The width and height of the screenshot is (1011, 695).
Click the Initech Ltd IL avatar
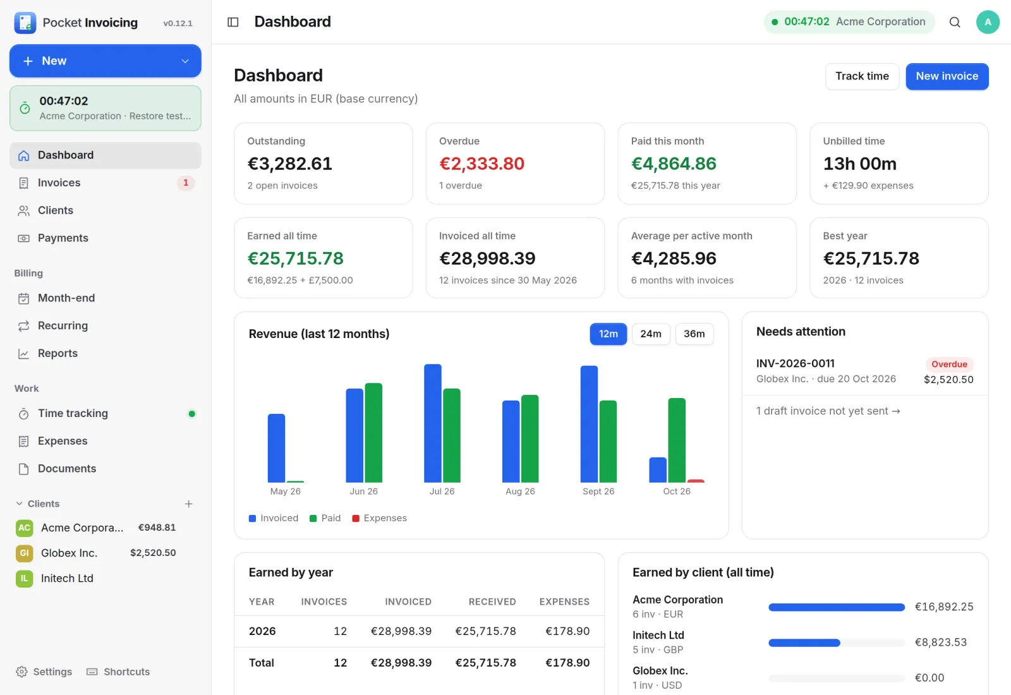(24, 578)
